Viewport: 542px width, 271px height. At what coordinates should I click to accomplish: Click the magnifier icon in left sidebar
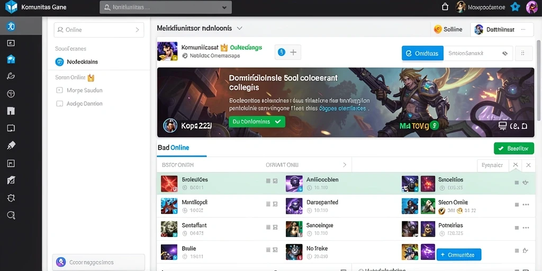11,215
